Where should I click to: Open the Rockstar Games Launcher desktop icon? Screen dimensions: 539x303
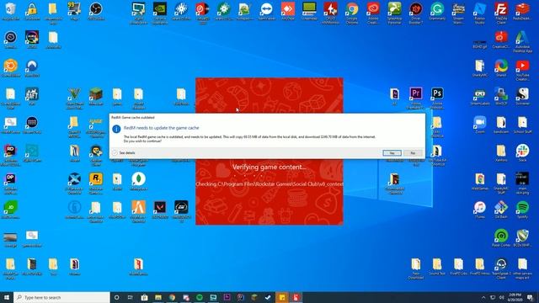96,183
